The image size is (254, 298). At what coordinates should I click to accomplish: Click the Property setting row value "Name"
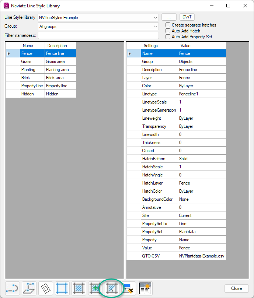point(202,240)
